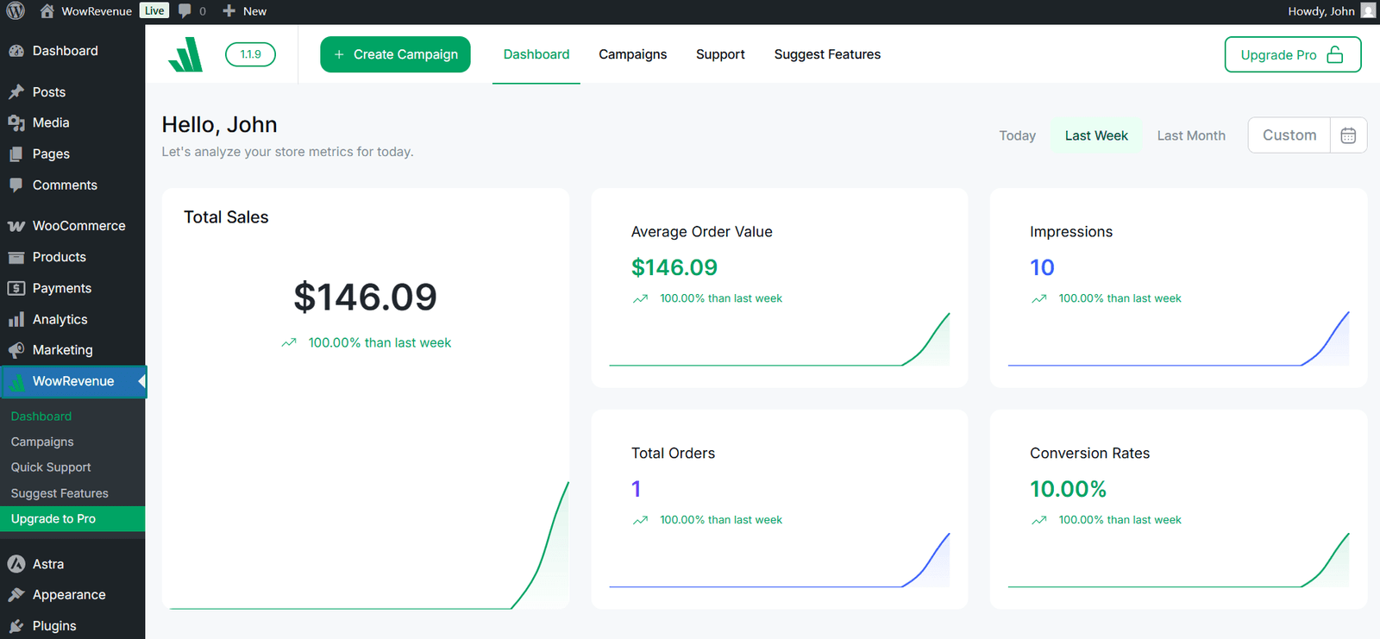
Task: Click Upgrade to Pro in sidebar
Action: point(72,519)
